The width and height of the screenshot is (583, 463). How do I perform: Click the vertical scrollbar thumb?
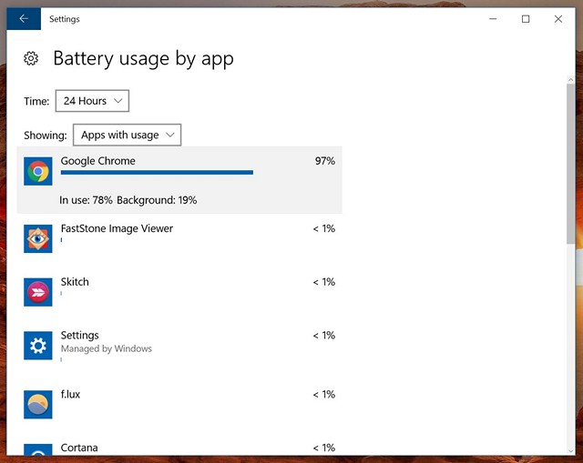(x=571, y=164)
